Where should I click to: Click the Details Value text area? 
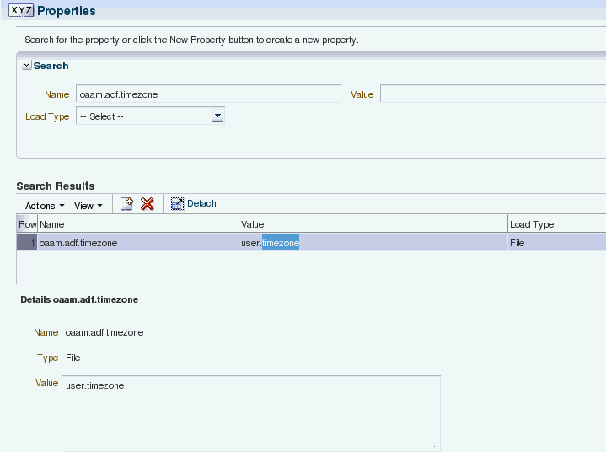(x=251, y=413)
